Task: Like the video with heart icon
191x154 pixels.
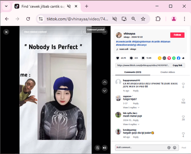Action: 118,58
